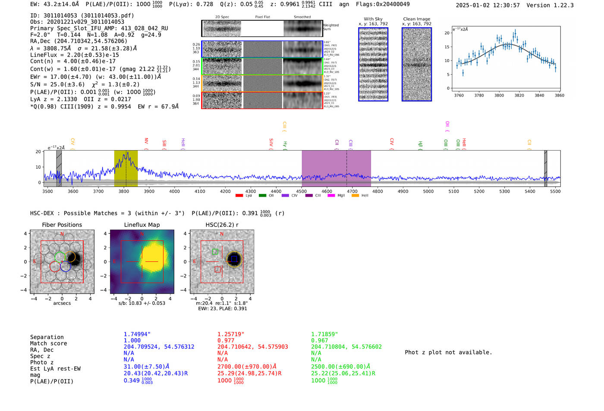The height and width of the screenshot is (411, 604).
Task: Select the CIII legend color swatch
Action: coord(309,195)
